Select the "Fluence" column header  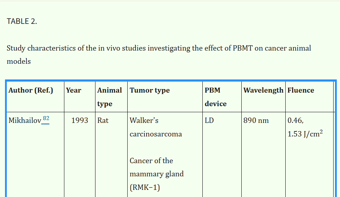point(301,90)
